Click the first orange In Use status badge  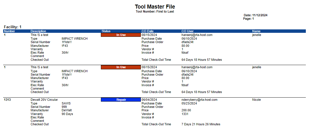pos(121,35)
